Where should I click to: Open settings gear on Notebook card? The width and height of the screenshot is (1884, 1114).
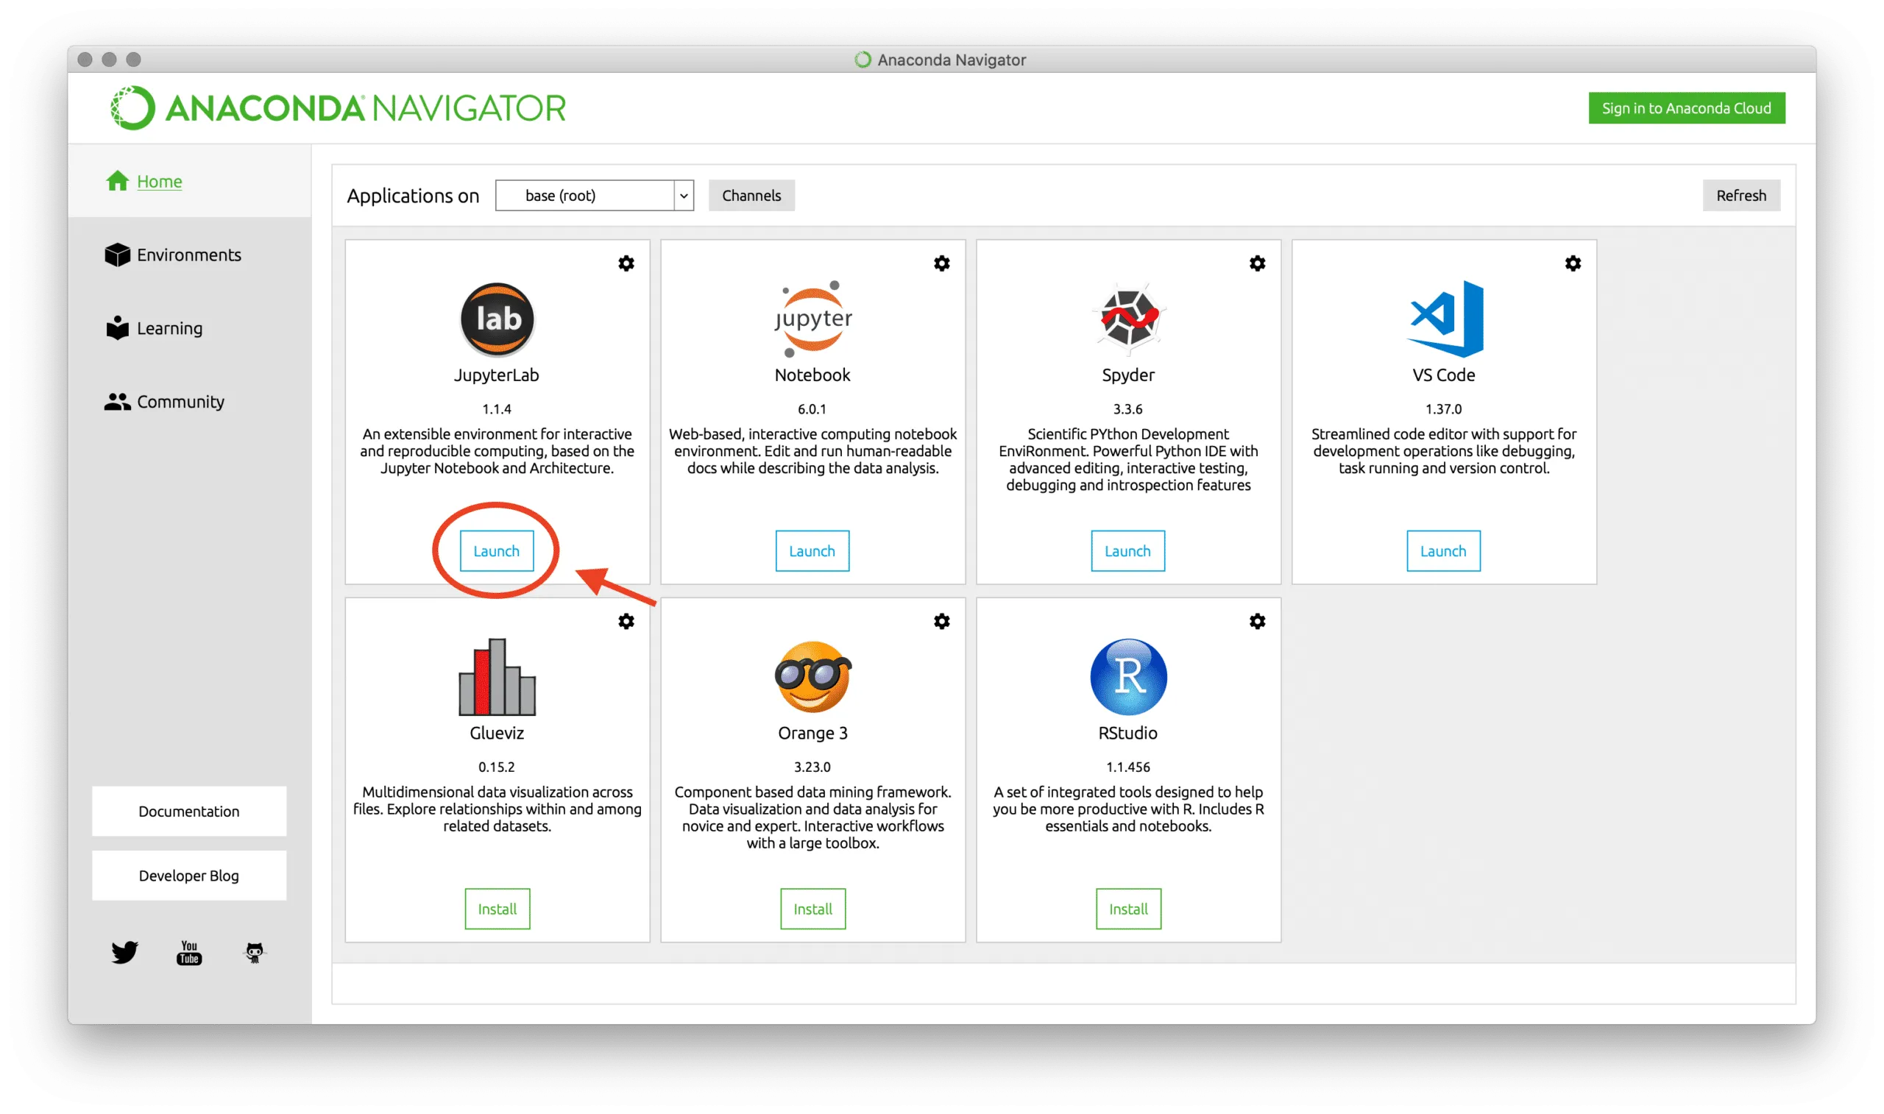click(941, 263)
